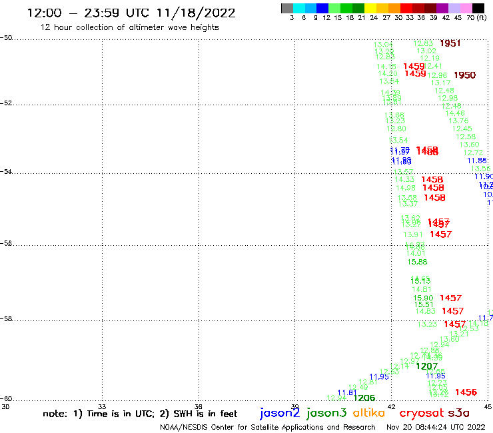Click the wave height value '14.20'
The height and width of the screenshot is (433, 493).
click(388, 73)
